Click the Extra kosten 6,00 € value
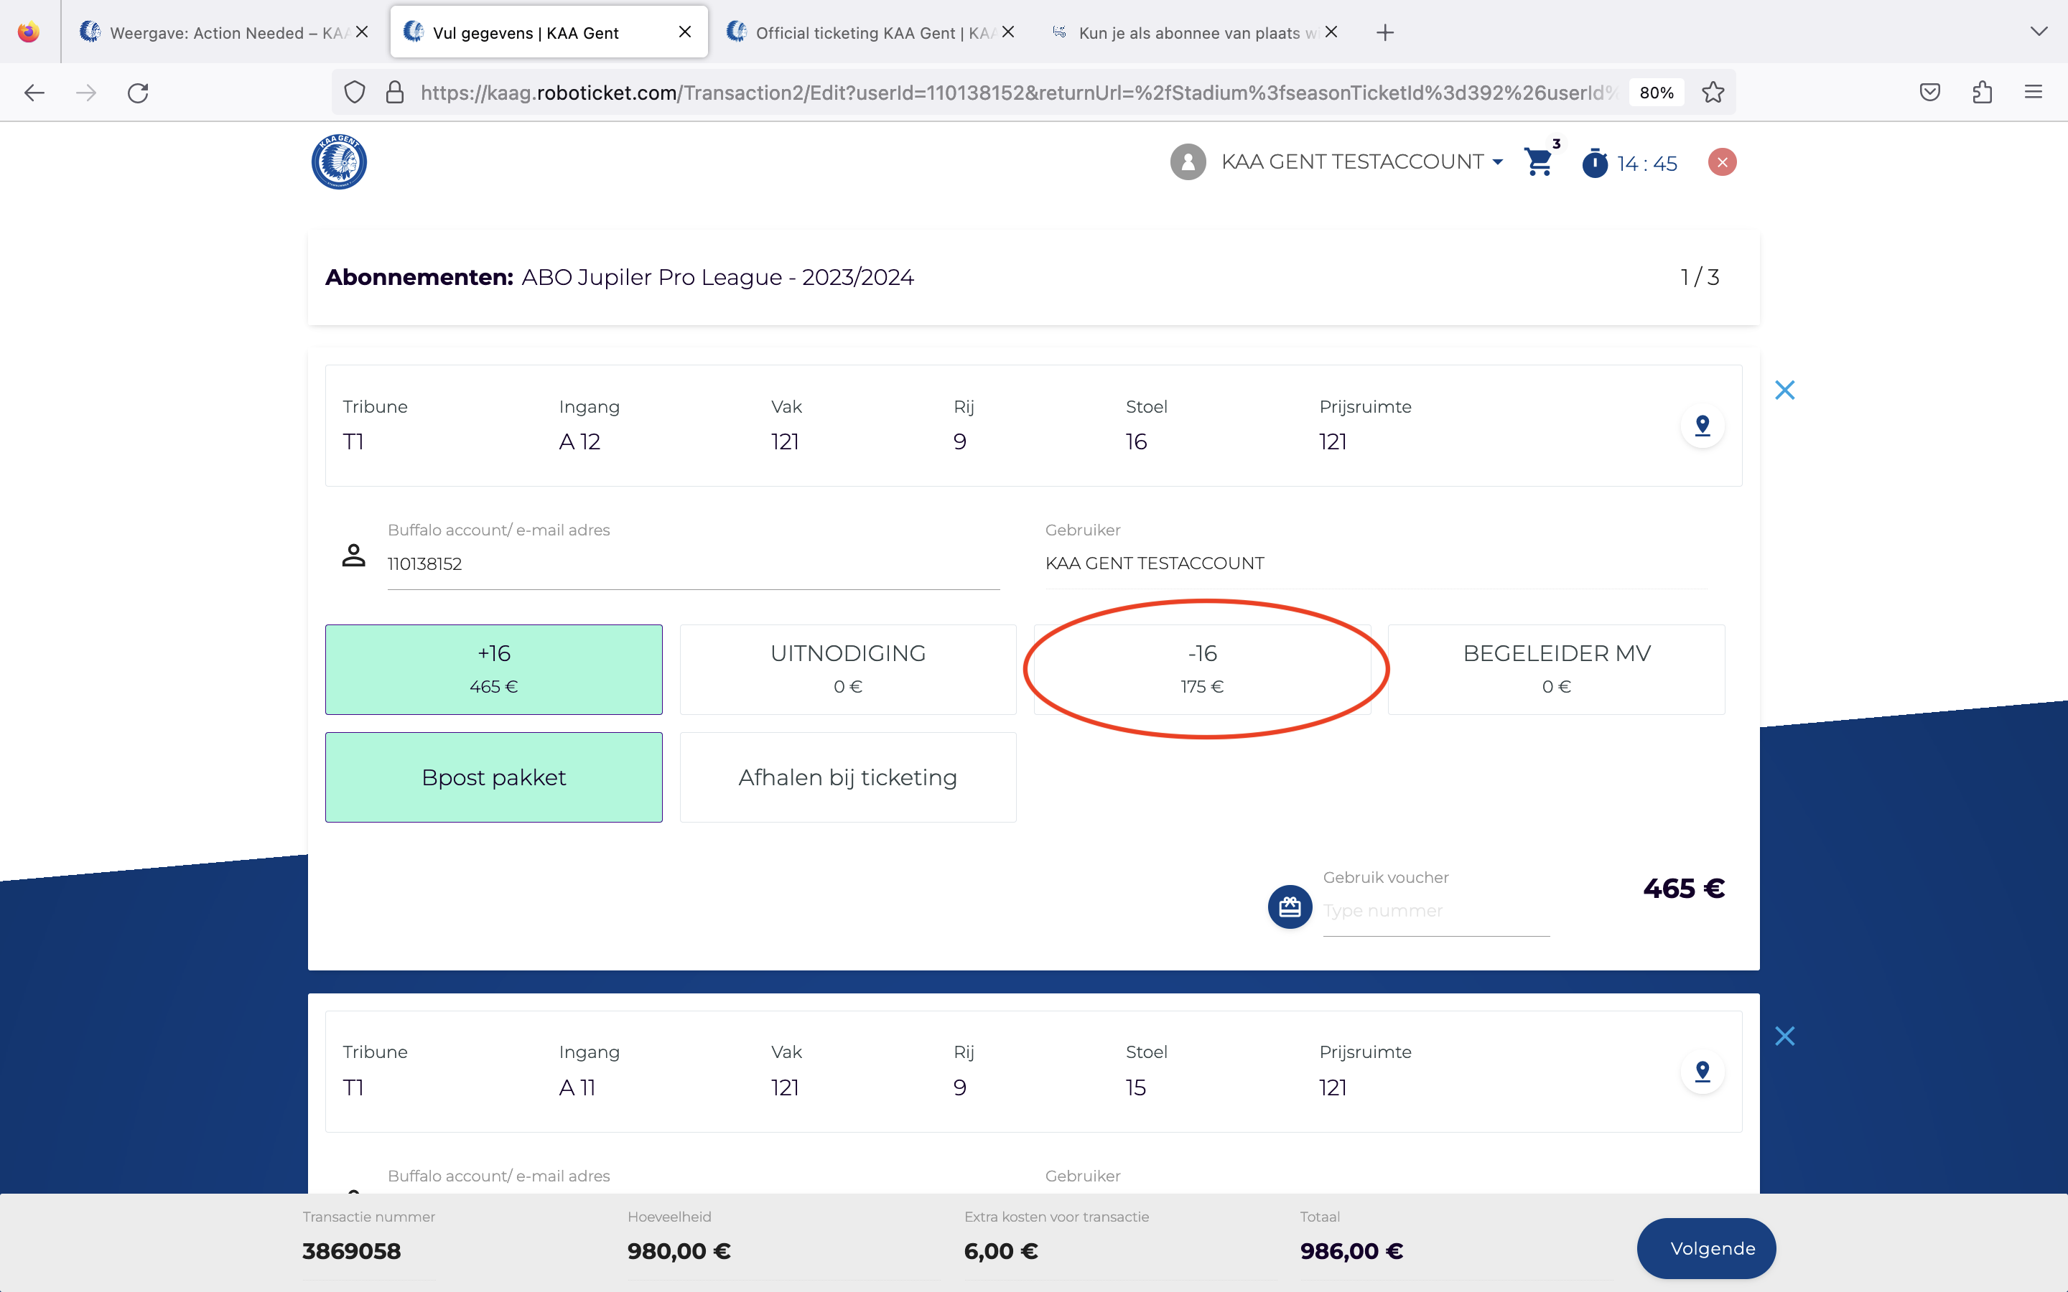Screen dimensions: 2068x1292 (1001, 1251)
